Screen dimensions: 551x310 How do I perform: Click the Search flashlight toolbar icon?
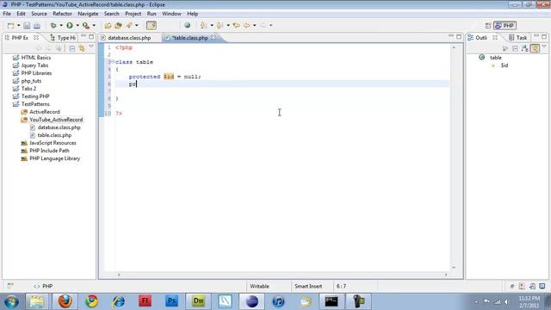click(x=129, y=25)
